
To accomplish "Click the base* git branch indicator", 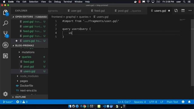I will point(8,102).
